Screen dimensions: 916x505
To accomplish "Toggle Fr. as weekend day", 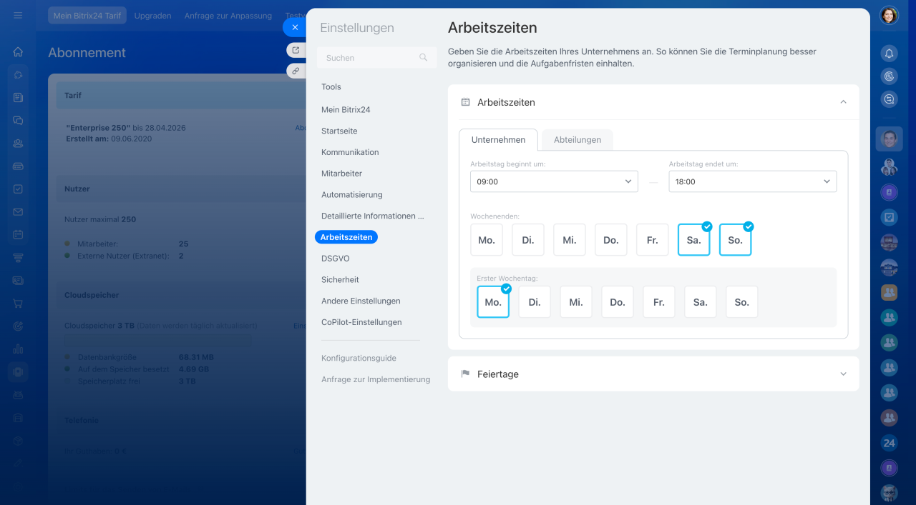I will (x=653, y=240).
